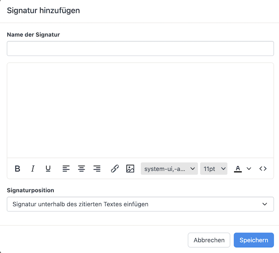Image resolution: width=279 pixels, height=253 pixels.
Task: Apply the text color A button
Action: (x=238, y=169)
